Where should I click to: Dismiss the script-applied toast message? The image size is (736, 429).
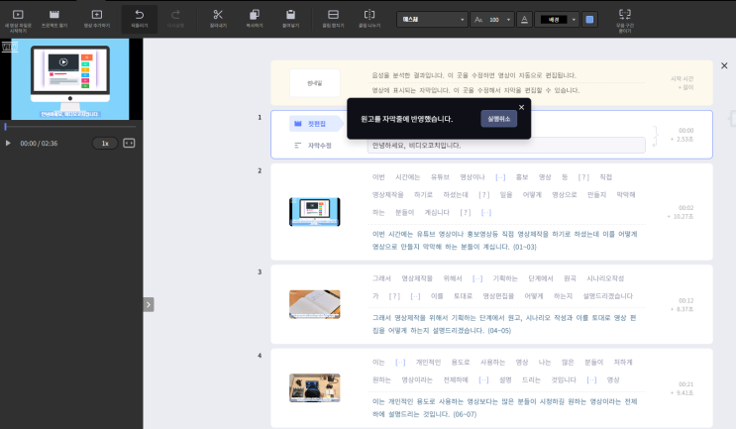(x=521, y=107)
